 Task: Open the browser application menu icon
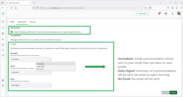coord(181,8)
